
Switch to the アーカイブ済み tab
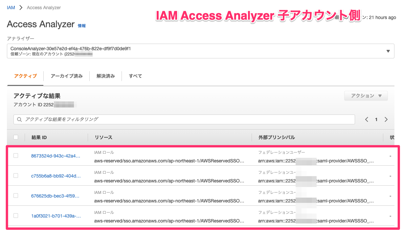(67, 76)
